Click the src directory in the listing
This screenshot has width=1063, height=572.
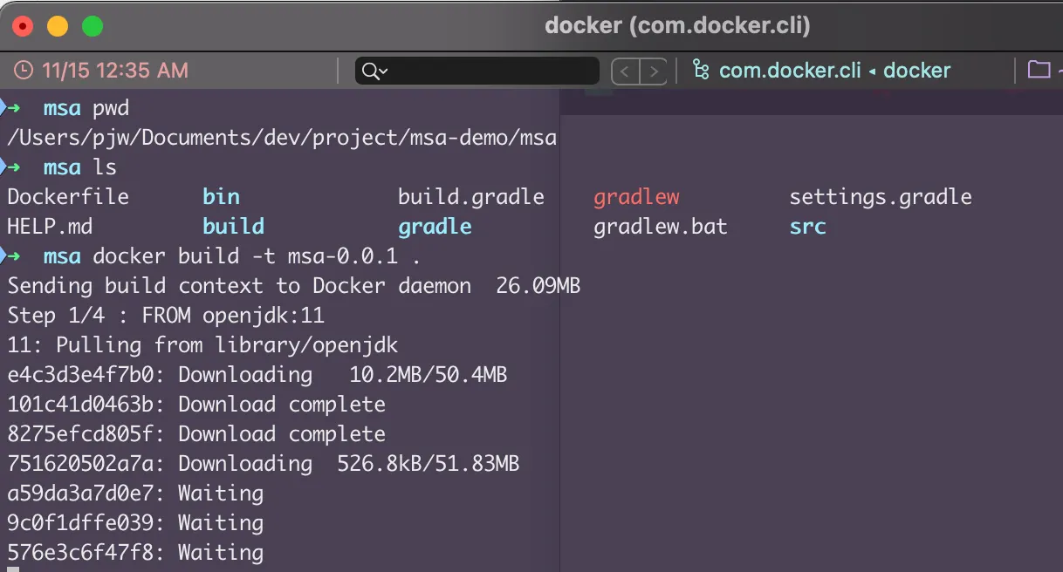(x=807, y=227)
